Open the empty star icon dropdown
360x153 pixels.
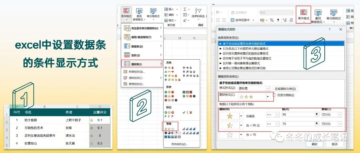[x=241, y=135]
